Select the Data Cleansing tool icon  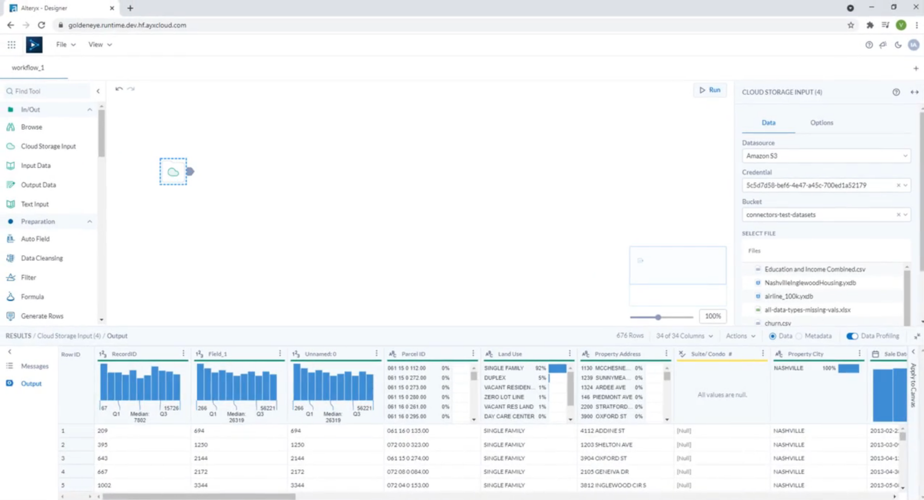[11, 258]
